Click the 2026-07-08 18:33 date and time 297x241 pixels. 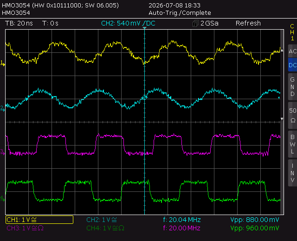click(x=174, y=5)
